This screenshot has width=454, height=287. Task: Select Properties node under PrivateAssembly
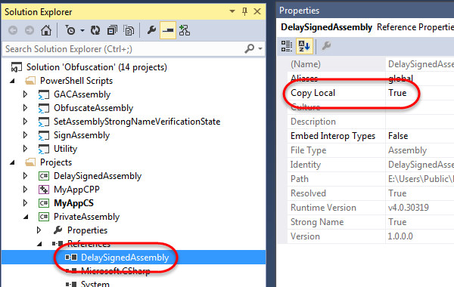(87, 230)
